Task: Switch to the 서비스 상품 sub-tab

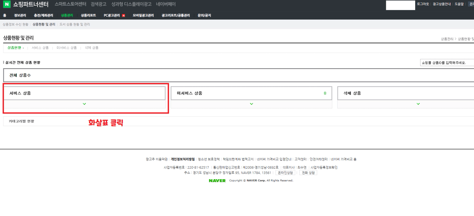Action: [40, 48]
